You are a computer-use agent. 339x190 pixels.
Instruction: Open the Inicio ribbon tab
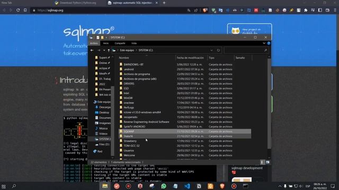(106, 43)
